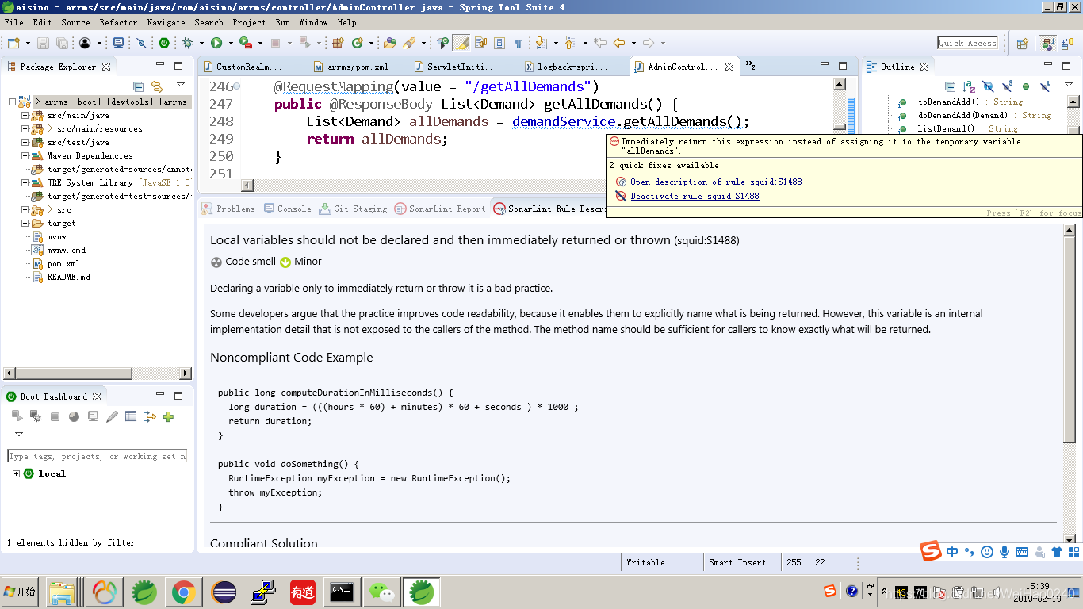
Task: Open the Navigate menu
Action: pyautogui.click(x=166, y=22)
